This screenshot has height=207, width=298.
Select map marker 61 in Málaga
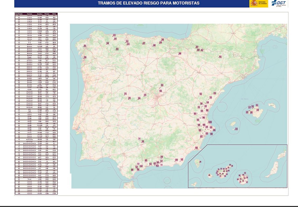pyautogui.click(x=151, y=164)
